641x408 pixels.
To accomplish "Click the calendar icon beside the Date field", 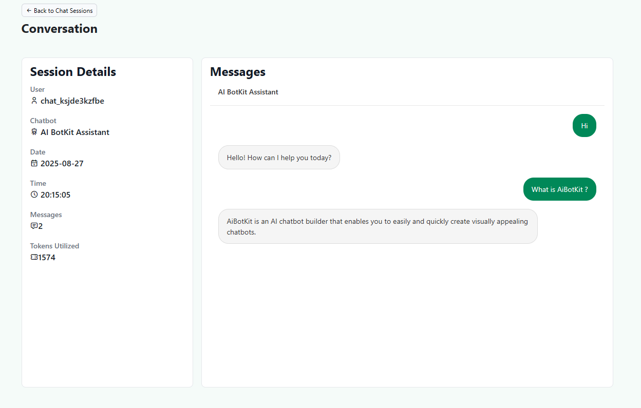I will (33, 163).
